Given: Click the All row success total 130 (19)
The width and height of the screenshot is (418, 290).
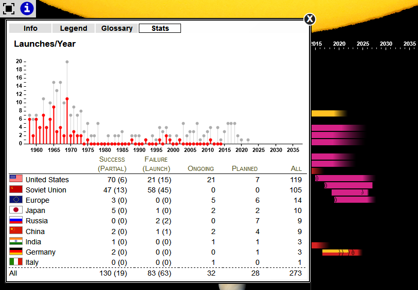Looking at the screenshot, I should [x=113, y=273].
